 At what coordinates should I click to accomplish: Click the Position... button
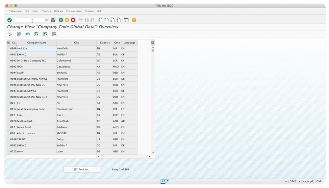[x=82, y=170]
